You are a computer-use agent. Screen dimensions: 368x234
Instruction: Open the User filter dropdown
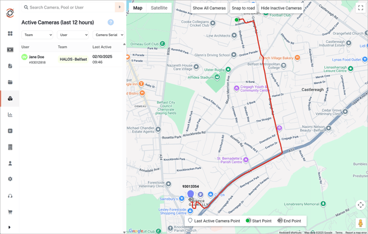tap(72, 35)
